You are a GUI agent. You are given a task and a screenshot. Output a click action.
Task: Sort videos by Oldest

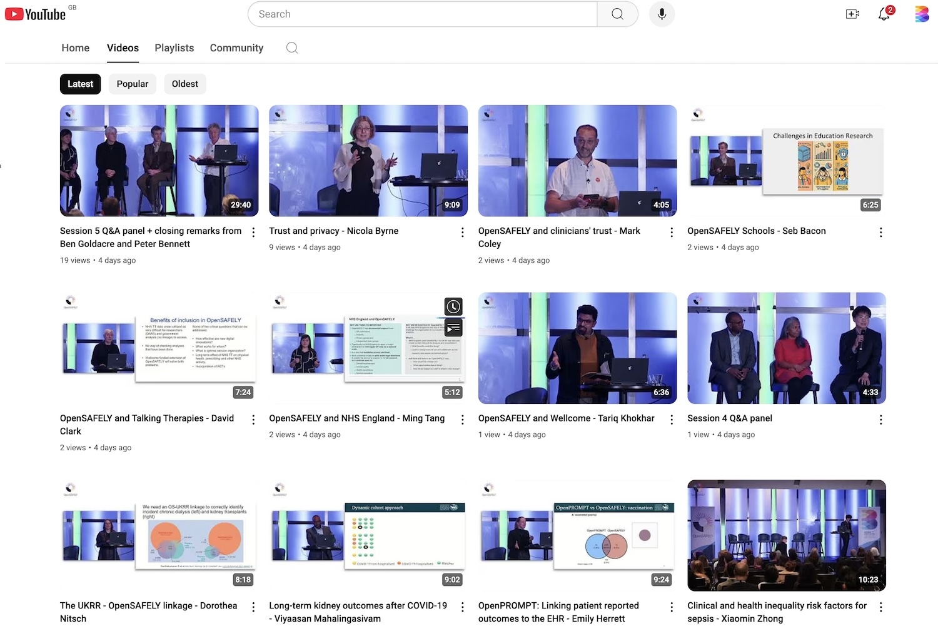coord(185,84)
